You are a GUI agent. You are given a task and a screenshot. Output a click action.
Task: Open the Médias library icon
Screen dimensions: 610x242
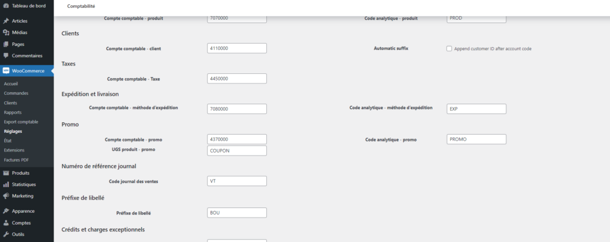pyautogui.click(x=6, y=32)
